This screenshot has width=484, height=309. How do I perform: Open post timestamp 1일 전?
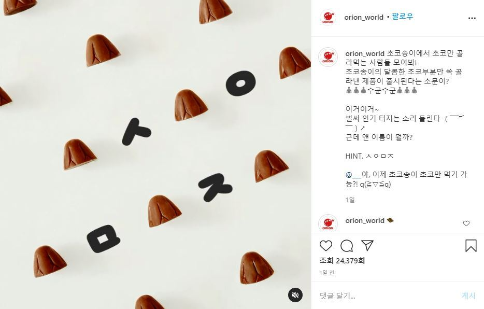[326, 273]
